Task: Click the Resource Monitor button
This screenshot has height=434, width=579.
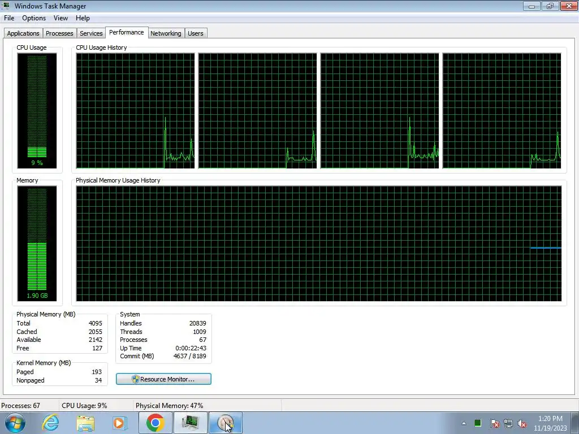Action: click(163, 379)
